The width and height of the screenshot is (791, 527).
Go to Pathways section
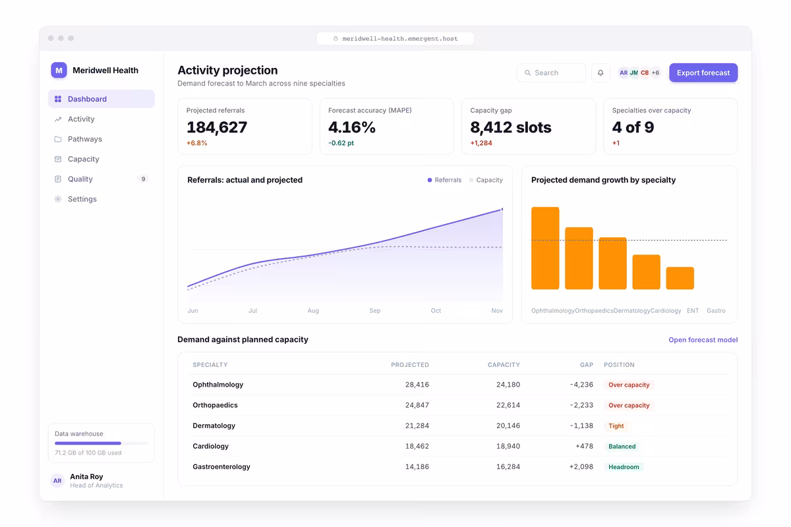click(102, 139)
